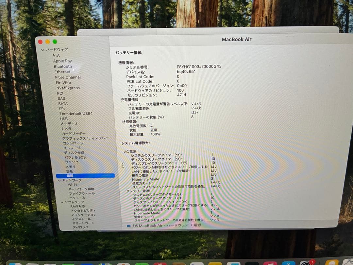Collapse the ハードウェア section
This screenshot has height=265, width=353.
point(43,50)
